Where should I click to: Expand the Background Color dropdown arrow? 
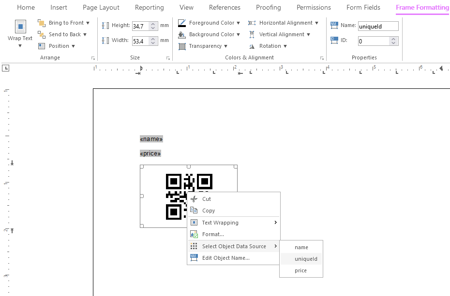tap(238, 35)
